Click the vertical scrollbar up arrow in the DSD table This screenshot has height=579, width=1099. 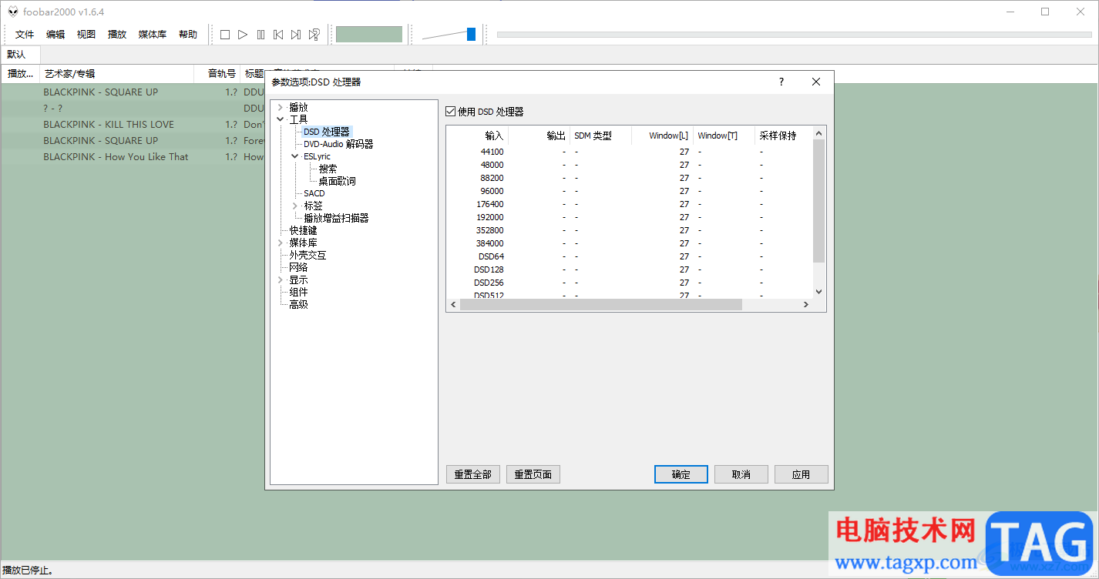coord(819,134)
